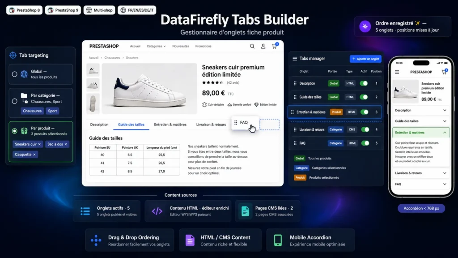Click the drag handle on floating FAQ tab
Screen dimensions: 458x258
[236, 123]
